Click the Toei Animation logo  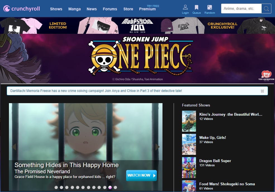coord(266,76)
